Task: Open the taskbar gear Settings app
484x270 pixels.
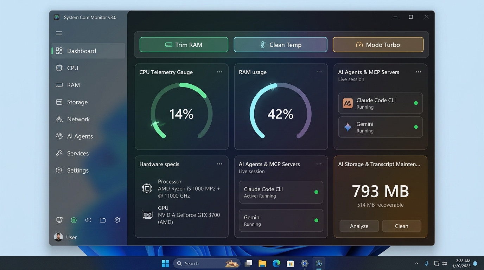Action: tap(305, 263)
